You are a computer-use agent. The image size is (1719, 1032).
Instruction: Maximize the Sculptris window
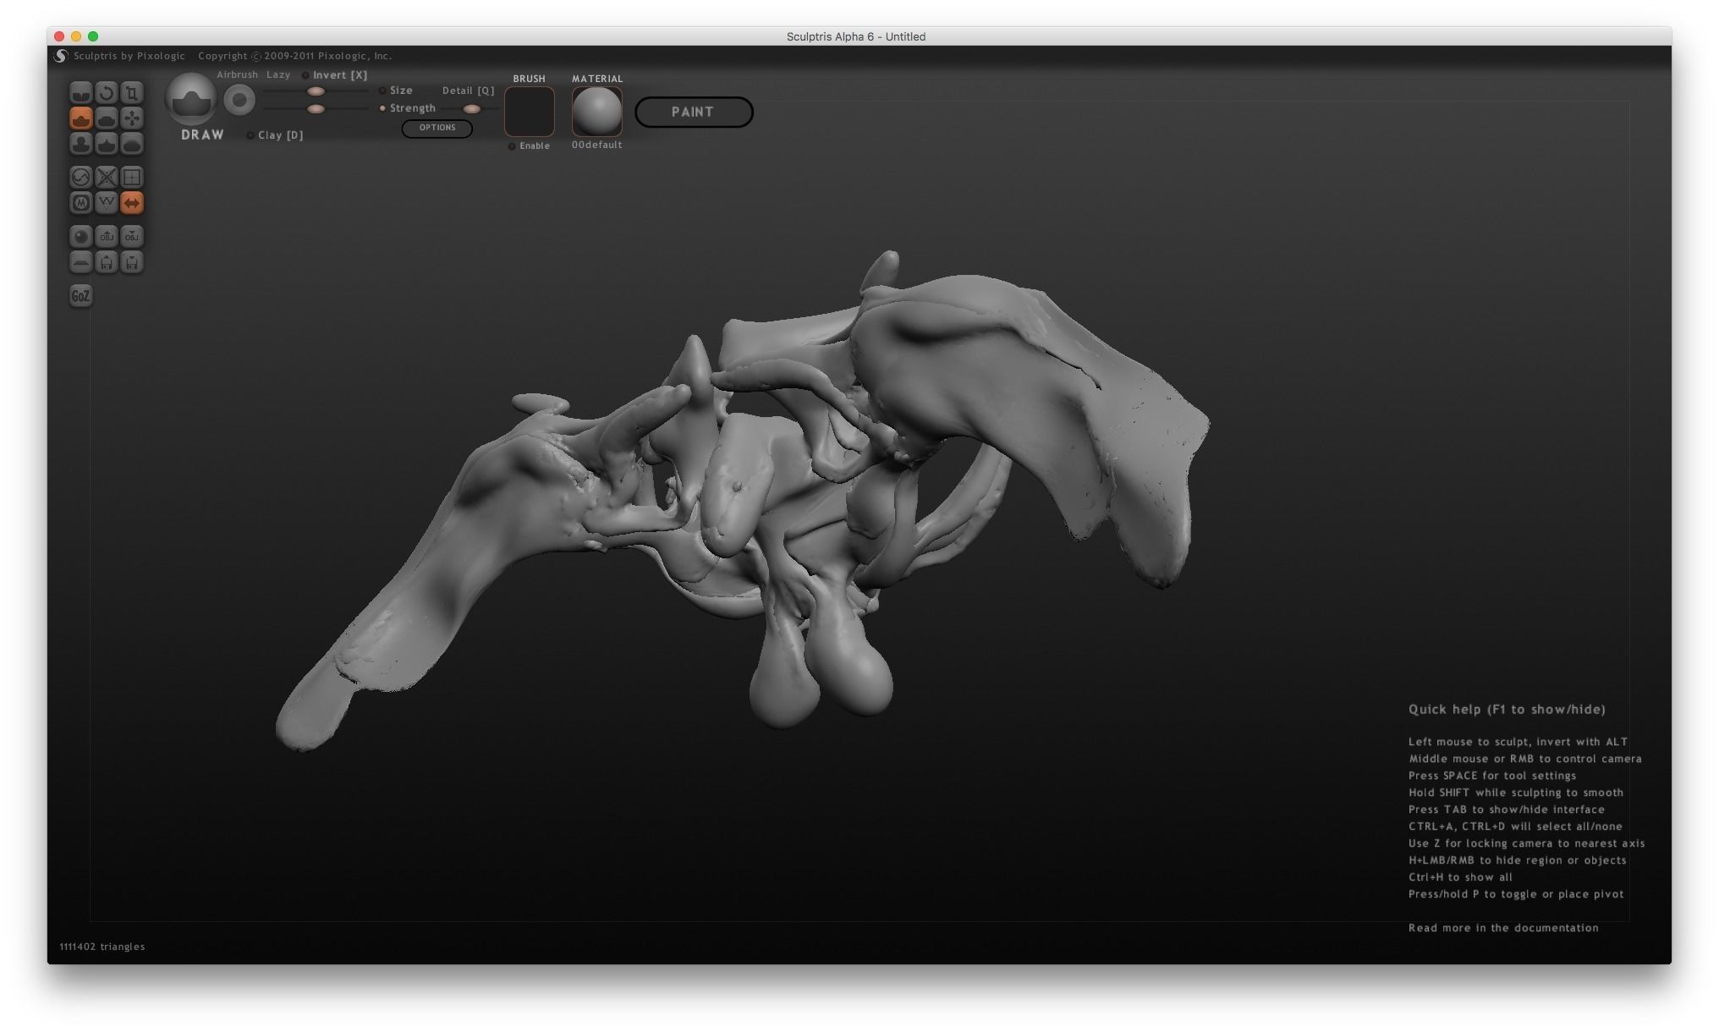pos(93,36)
